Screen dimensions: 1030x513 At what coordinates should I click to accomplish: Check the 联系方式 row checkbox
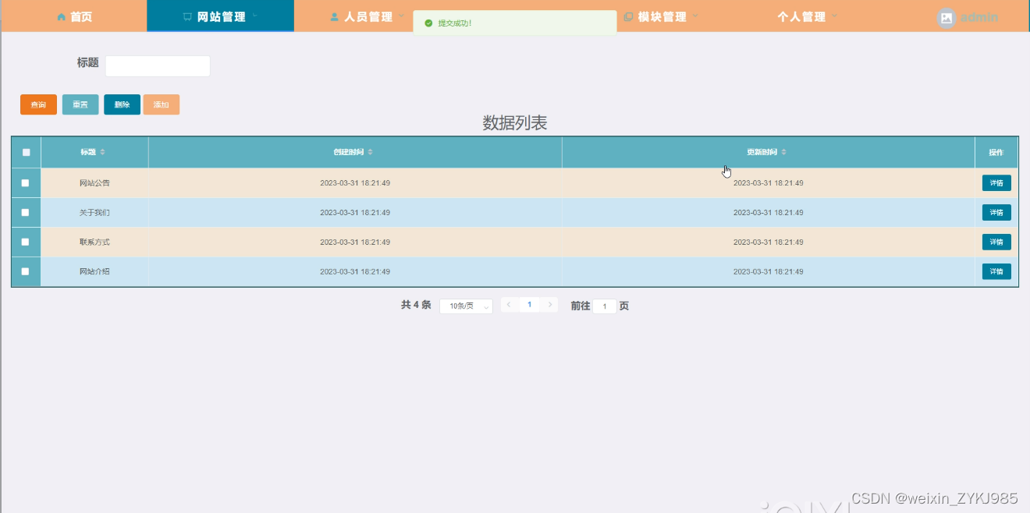(26, 242)
